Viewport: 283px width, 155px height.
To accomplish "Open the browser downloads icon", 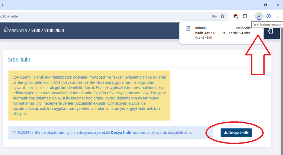I will [259, 16].
